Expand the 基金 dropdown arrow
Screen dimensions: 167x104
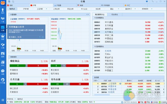(x=118, y=9)
